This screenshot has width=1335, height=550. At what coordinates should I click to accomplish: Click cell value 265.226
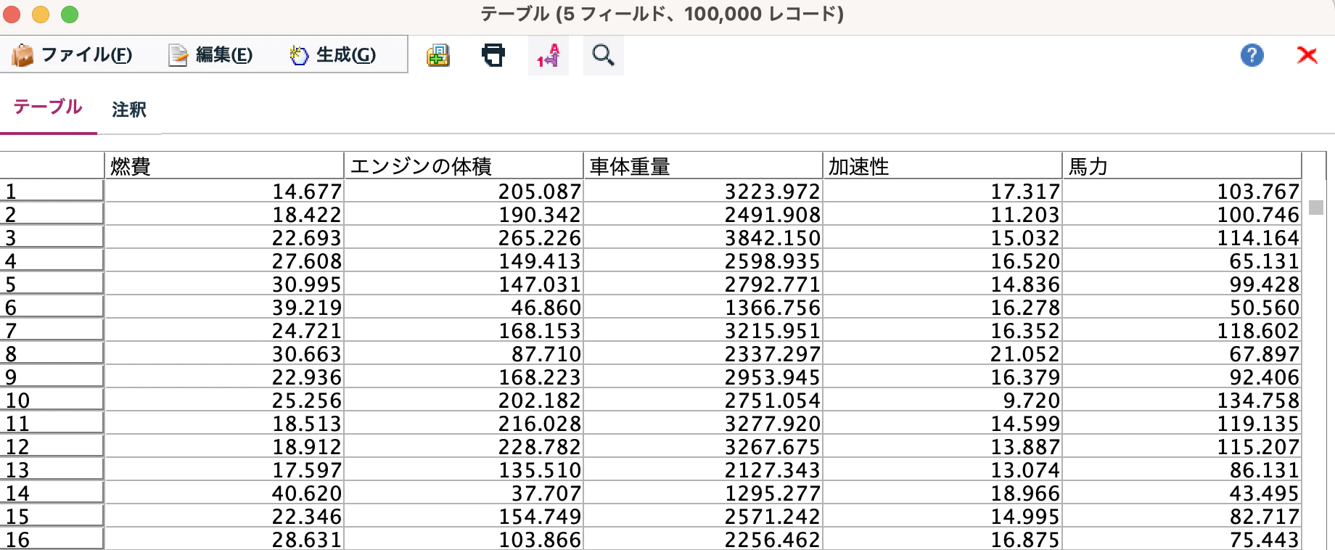pos(540,238)
